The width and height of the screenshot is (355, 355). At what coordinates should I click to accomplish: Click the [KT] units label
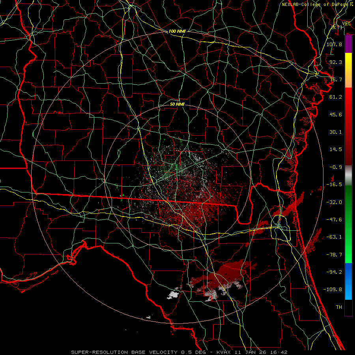337,27
